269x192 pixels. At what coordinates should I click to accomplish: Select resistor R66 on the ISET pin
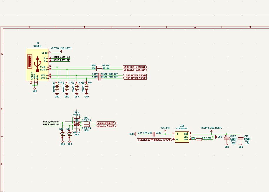(199, 140)
